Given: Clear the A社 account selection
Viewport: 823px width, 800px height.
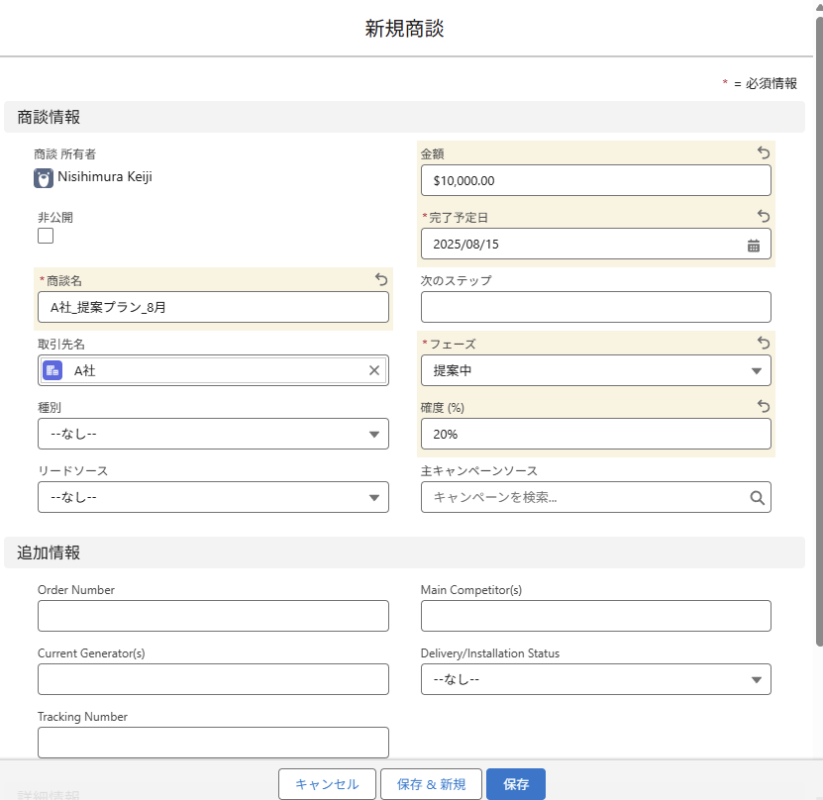Looking at the screenshot, I should (x=374, y=370).
